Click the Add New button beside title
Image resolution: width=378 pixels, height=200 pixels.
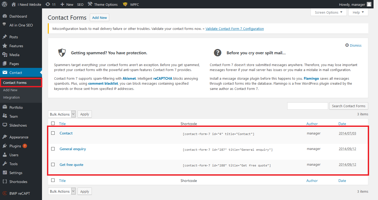pos(99,18)
